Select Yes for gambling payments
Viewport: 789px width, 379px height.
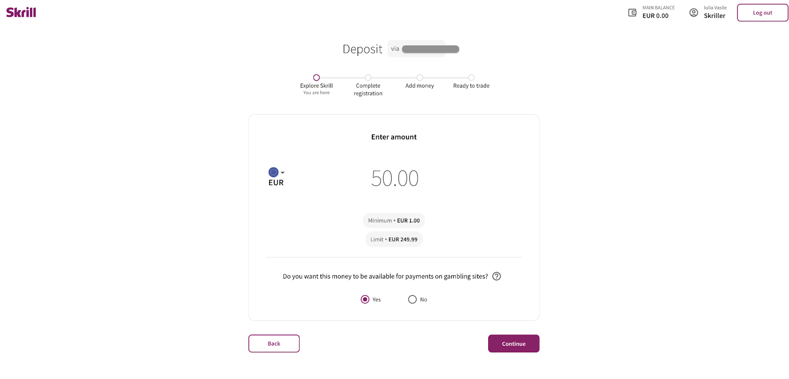(365, 299)
